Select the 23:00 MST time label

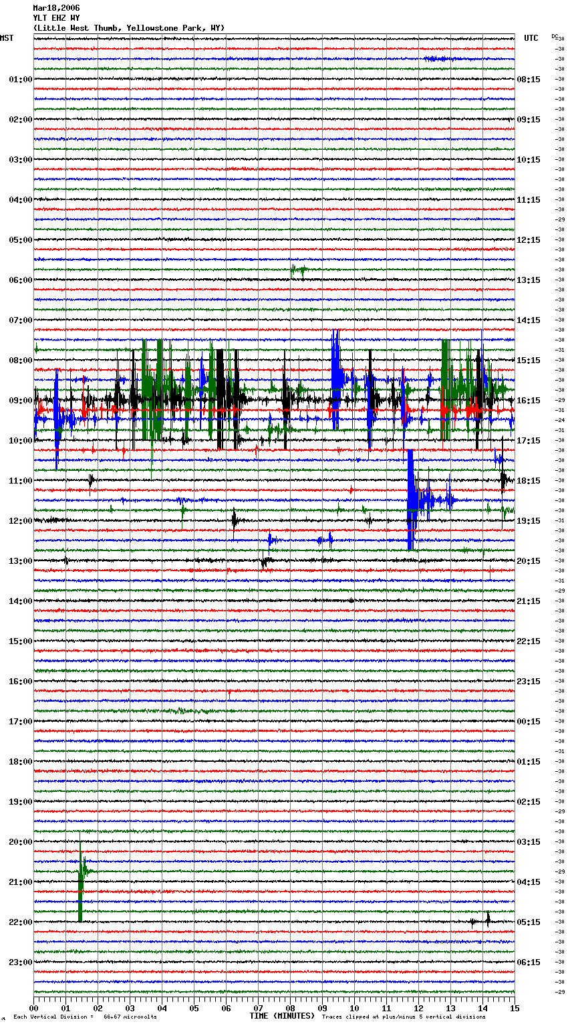(21, 962)
